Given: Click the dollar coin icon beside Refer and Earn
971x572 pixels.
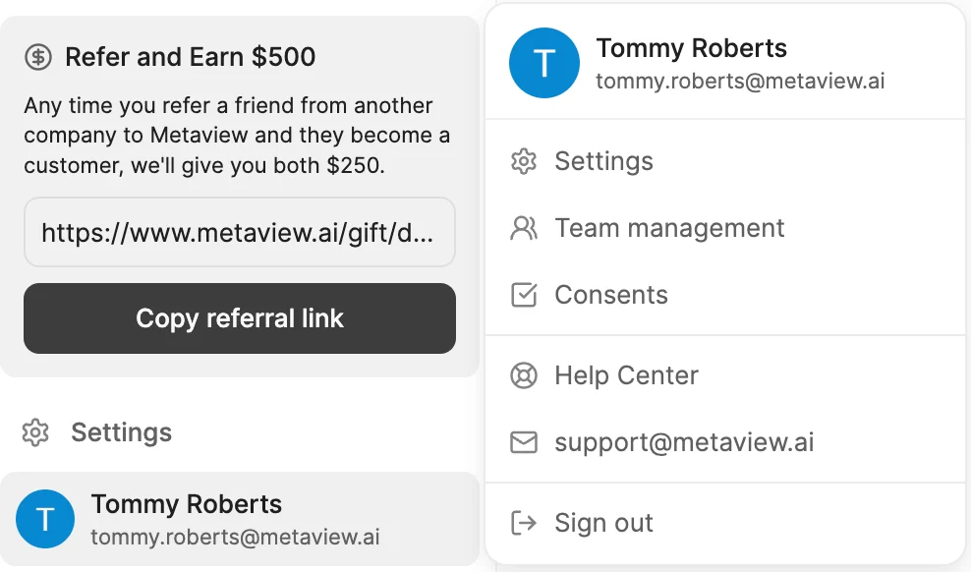Looking at the screenshot, I should [37, 57].
